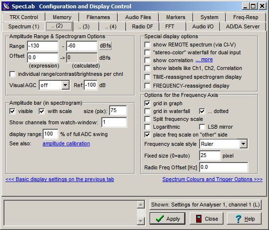This screenshot has height=230, width=269.
Task: Click the message box scroll up arrow
Action: [141, 205]
